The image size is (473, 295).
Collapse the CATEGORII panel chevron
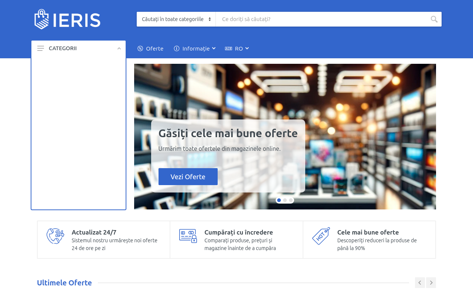[119, 48]
